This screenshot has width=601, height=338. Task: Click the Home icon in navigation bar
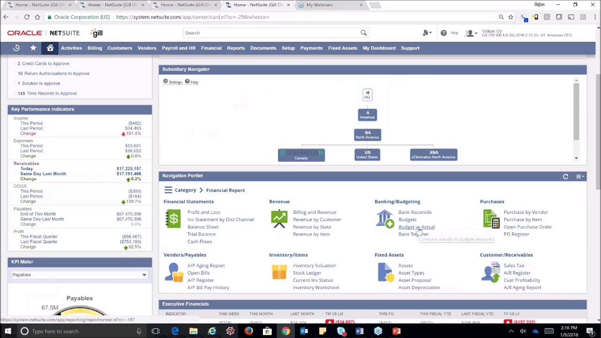(x=50, y=48)
